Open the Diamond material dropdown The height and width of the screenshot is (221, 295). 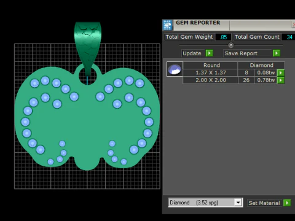(238, 203)
